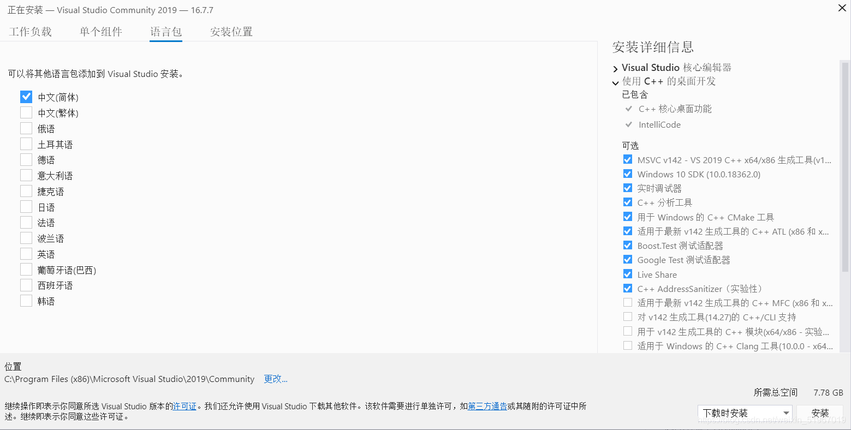The width and height of the screenshot is (851, 430).
Task: Click the 安装 button
Action: point(820,413)
